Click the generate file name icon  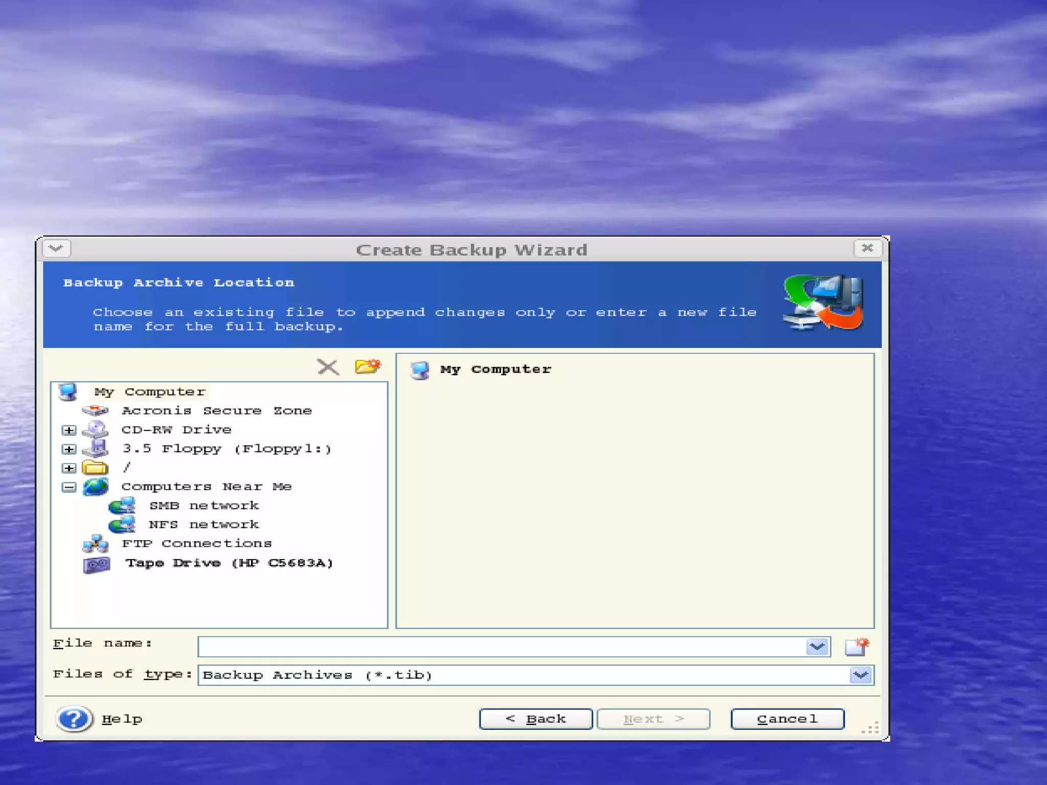coord(856,647)
